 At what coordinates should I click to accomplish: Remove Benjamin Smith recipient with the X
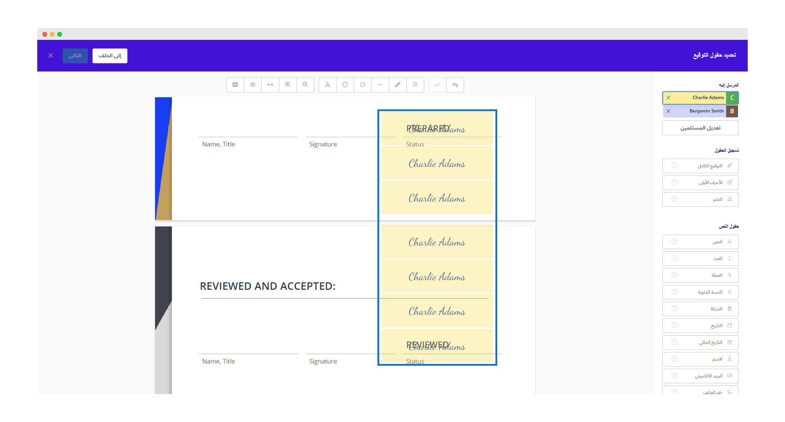click(668, 111)
